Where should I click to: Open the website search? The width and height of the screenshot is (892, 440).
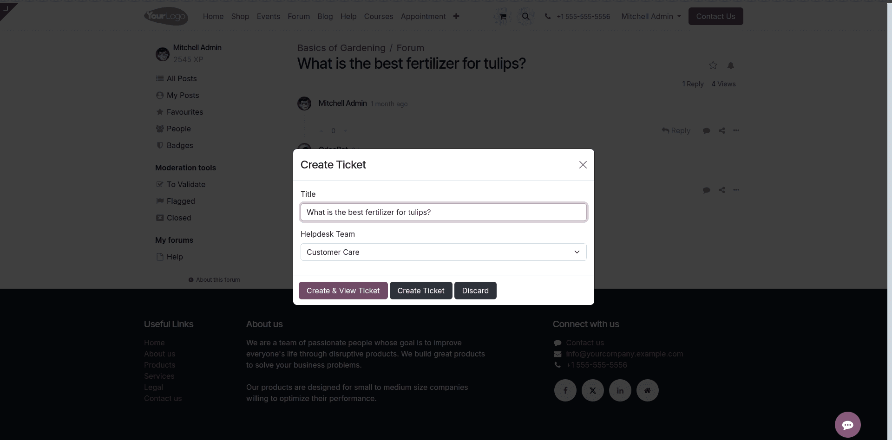pyautogui.click(x=525, y=16)
